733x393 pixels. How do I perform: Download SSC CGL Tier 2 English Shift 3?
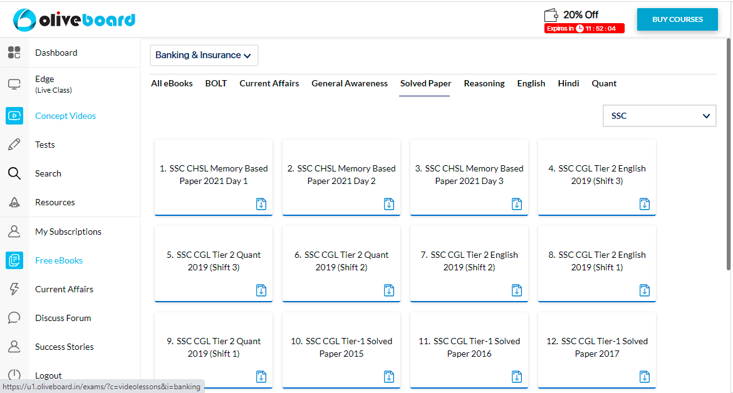(645, 204)
